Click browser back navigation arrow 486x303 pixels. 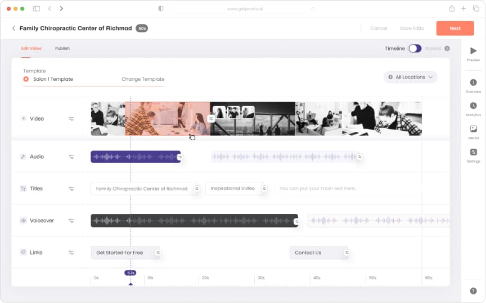point(49,8)
